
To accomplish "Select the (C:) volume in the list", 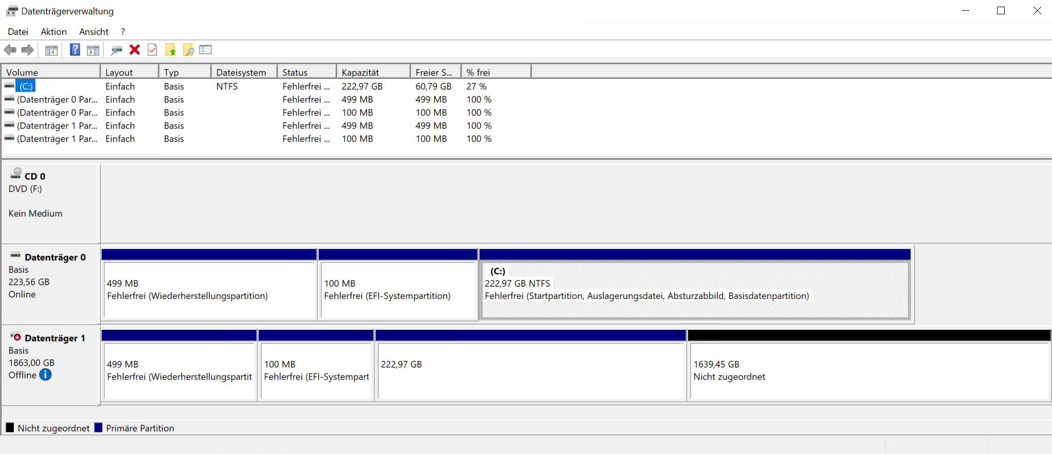I will 26,86.
